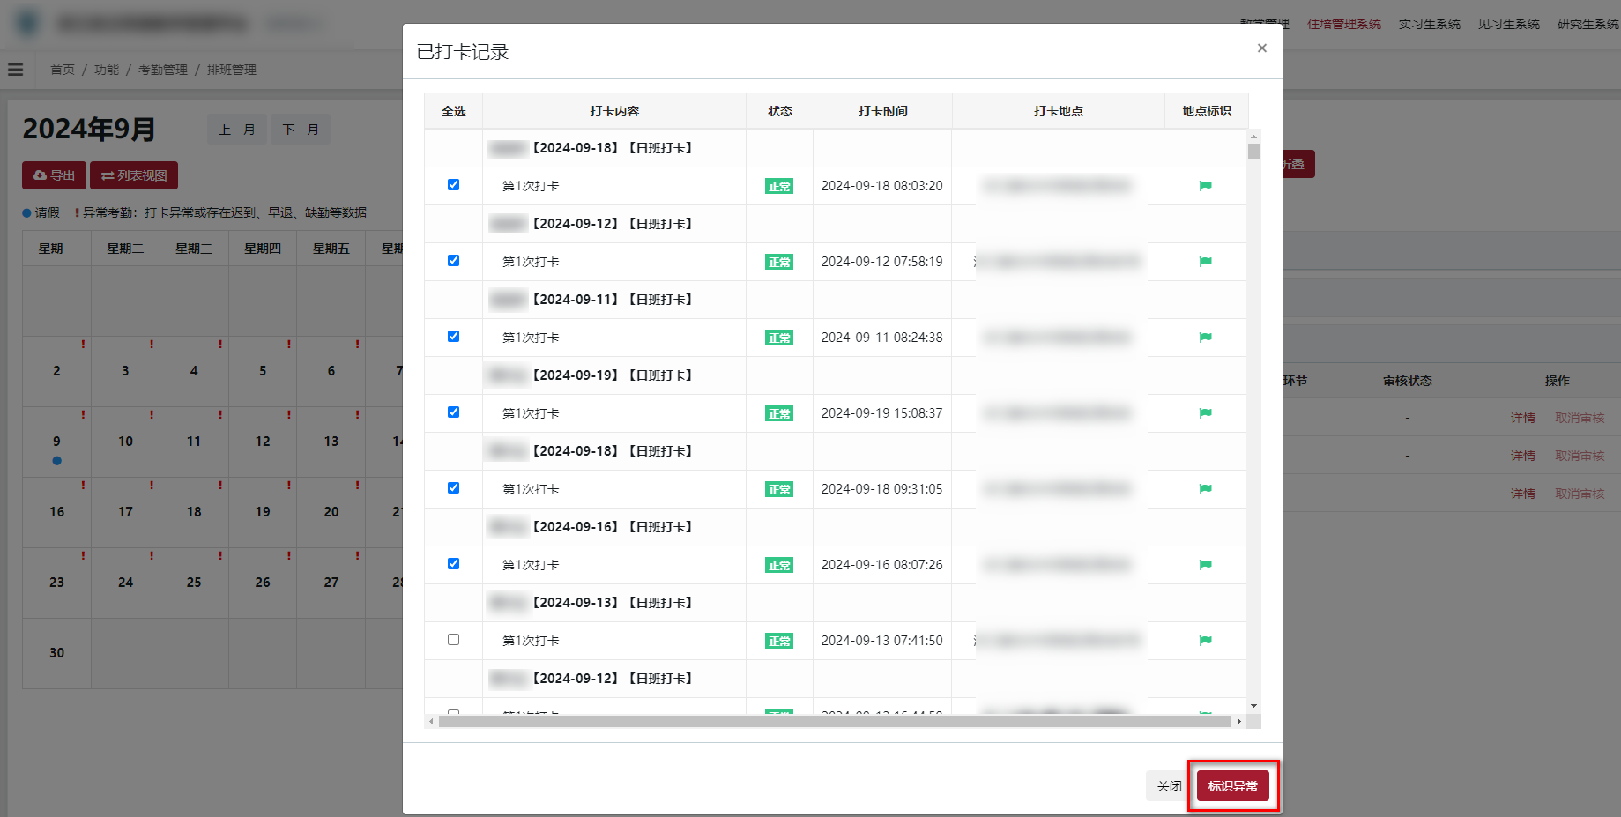The image size is (1621, 817).
Task: Click the vertical scrollbar thumb in the records list
Action: (x=1253, y=151)
